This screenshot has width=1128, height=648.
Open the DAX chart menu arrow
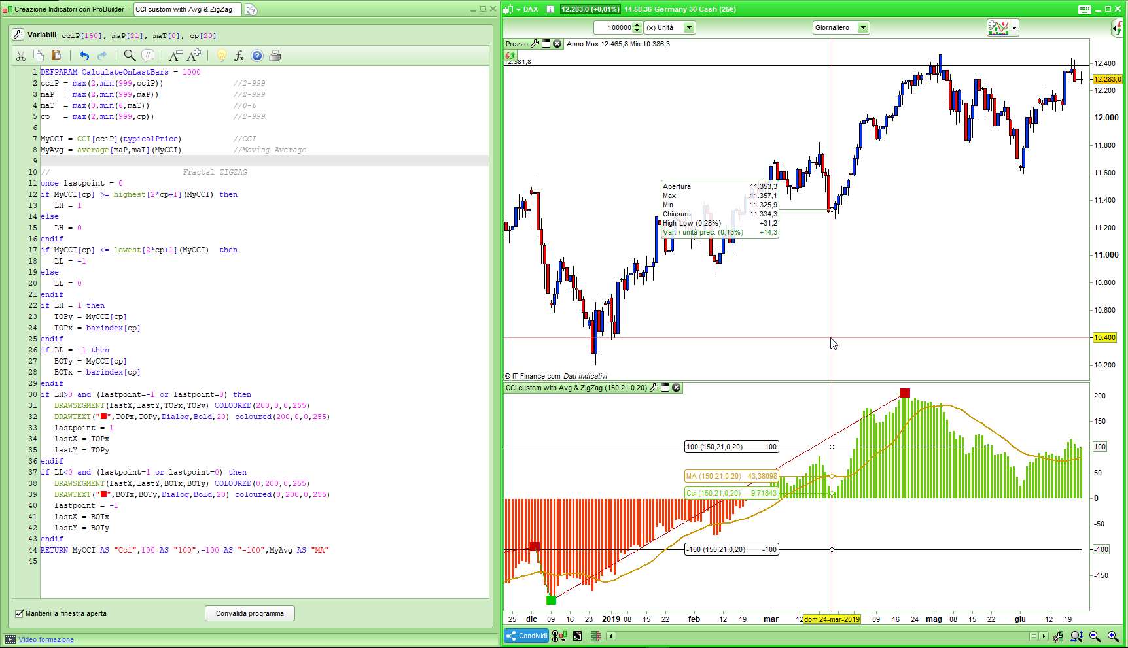tap(518, 9)
